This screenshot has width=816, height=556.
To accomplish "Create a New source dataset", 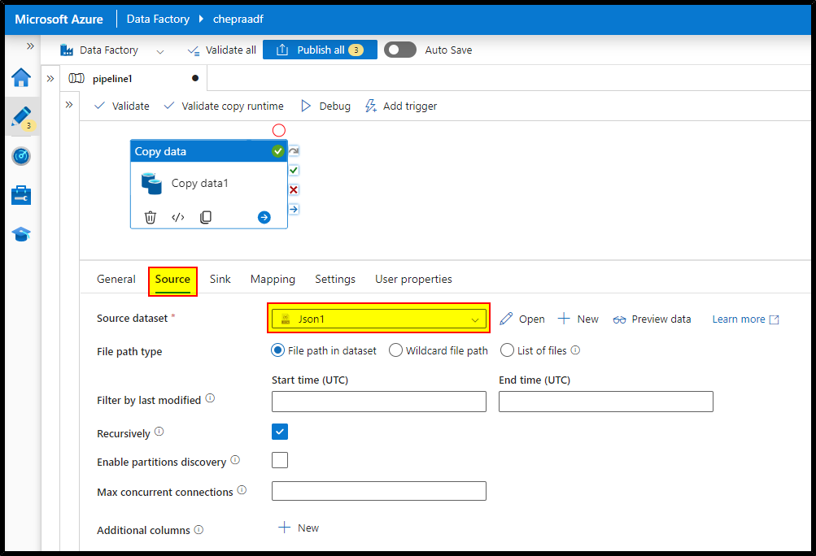I will [x=578, y=319].
